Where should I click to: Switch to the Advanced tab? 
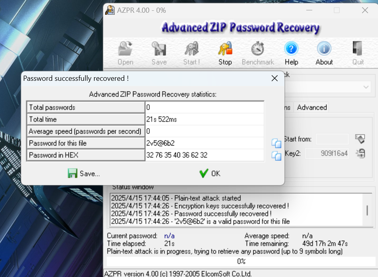[x=312, y=107]
